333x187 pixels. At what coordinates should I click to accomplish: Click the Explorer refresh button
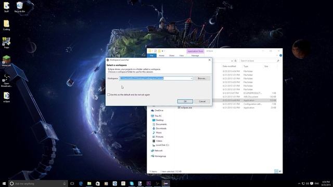coord(235,61)
